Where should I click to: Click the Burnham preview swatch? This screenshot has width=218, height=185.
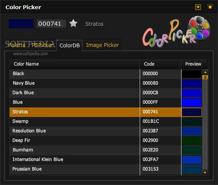point(192,150)
